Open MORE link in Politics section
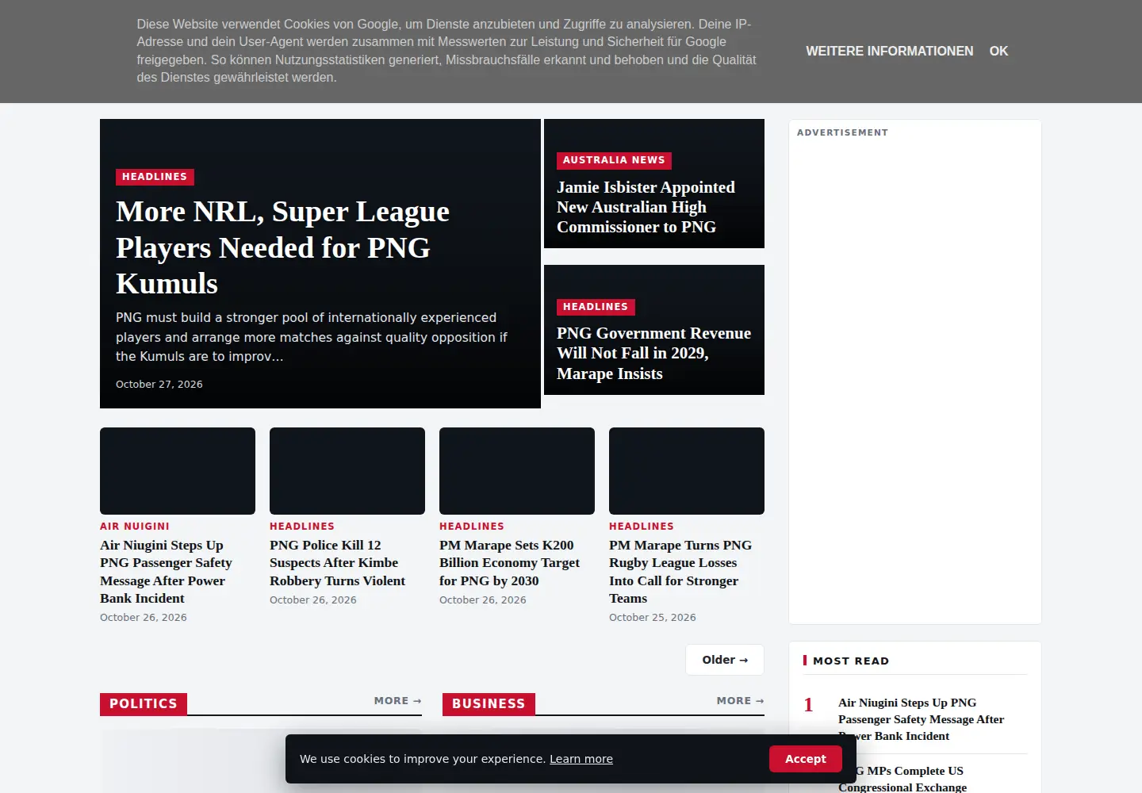 click(x=398, y=701)
